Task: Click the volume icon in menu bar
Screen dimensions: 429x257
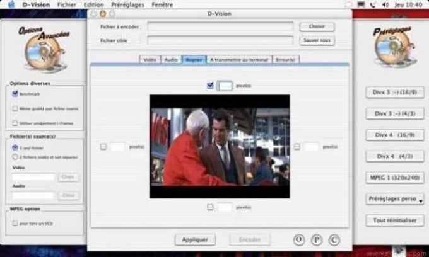Action: [385, 4]
